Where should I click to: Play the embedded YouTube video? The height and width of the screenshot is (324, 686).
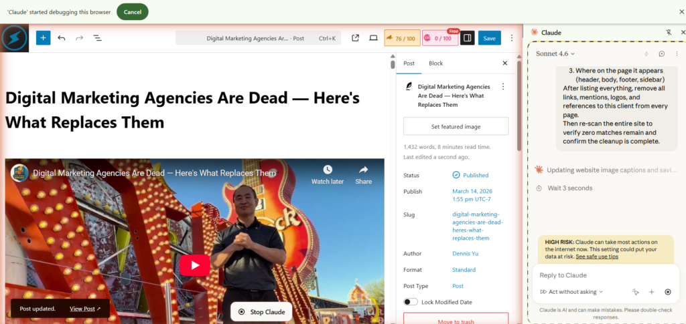tap(195, 265)
